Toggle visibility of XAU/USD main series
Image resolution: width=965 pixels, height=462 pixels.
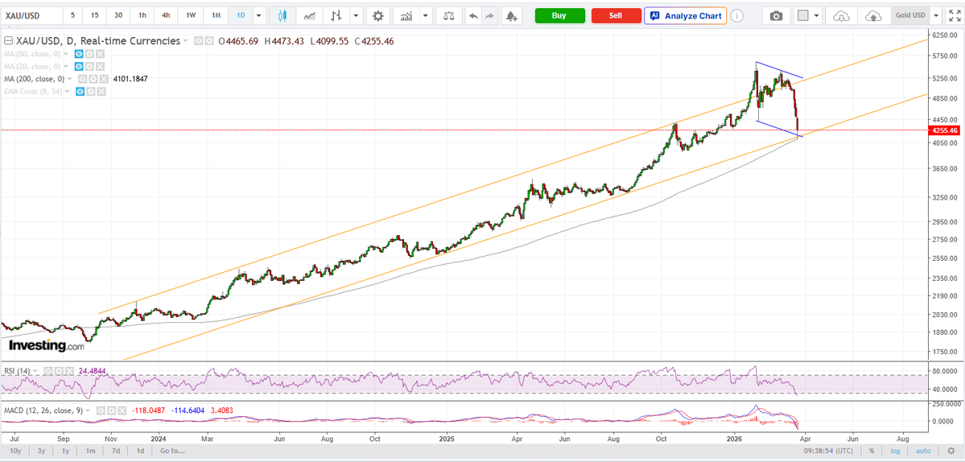198,41
